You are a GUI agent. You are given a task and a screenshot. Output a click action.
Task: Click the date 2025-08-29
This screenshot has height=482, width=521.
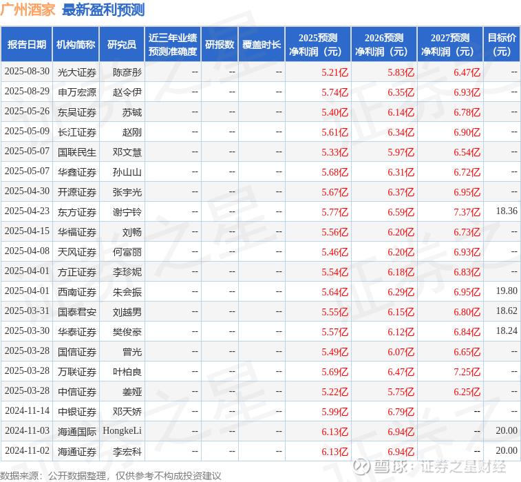tap(27, 92)
